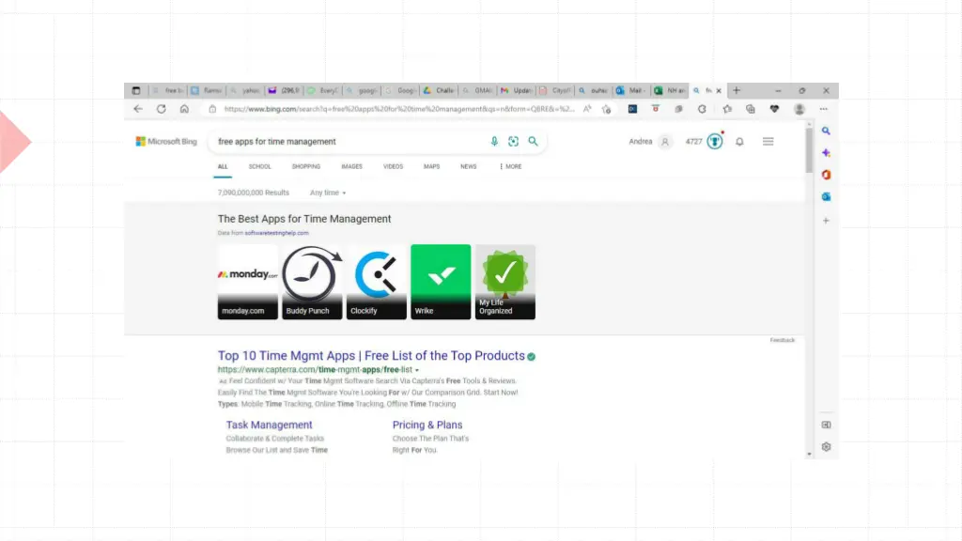Expand the capterra URL dropdown arrow

point(417,370)
